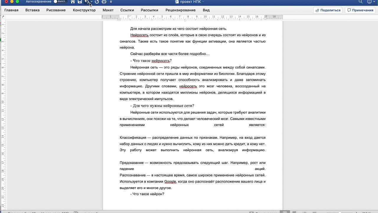Image resolution: width=378 pixels, height=213 pixels.
Task: Place cursor at word Классификация
Action: point(133,138)
